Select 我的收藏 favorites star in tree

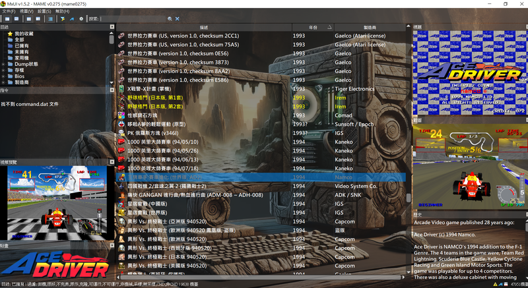[20, 34]
